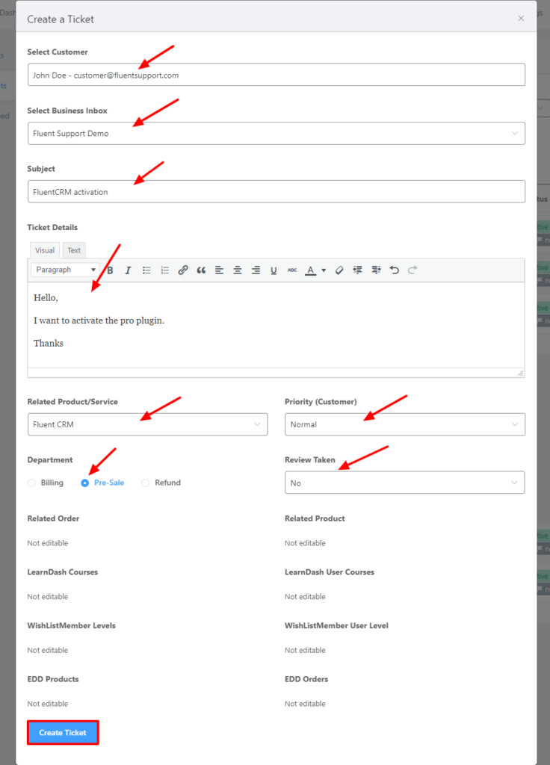Underline the selected text
The height and width of the screenshot is (765, 550).
coord(274,270)
